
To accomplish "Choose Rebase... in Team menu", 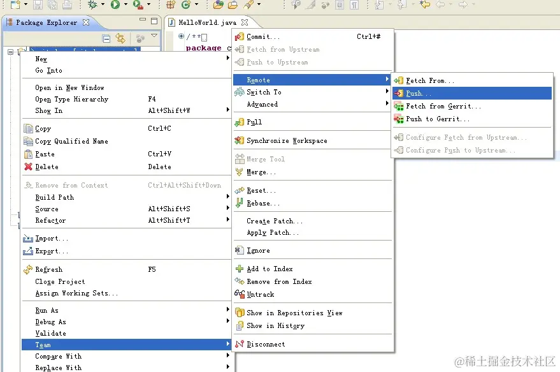I will tap(313, 203).
